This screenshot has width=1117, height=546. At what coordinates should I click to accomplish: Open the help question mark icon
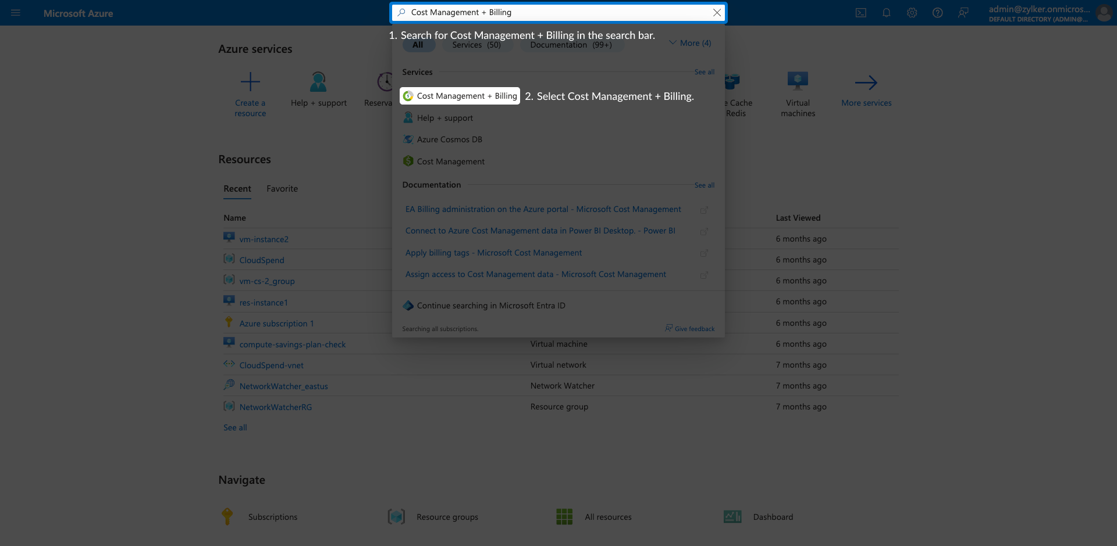[938, 13]
